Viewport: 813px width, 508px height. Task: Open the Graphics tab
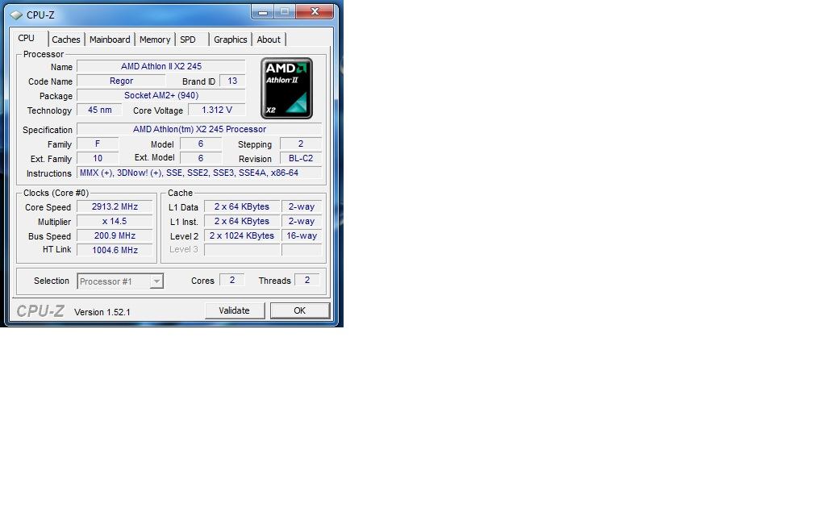pyautogui.click(x=230, y=40)
